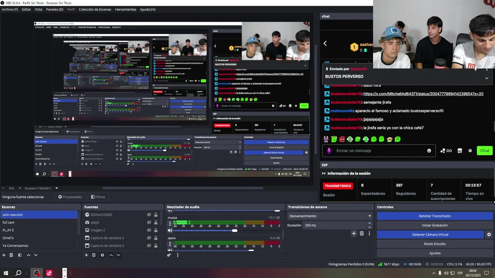Viewport: 495px width, 278px height.
Task: Select the OmeTv scene
Action: [x=39, y=238]
